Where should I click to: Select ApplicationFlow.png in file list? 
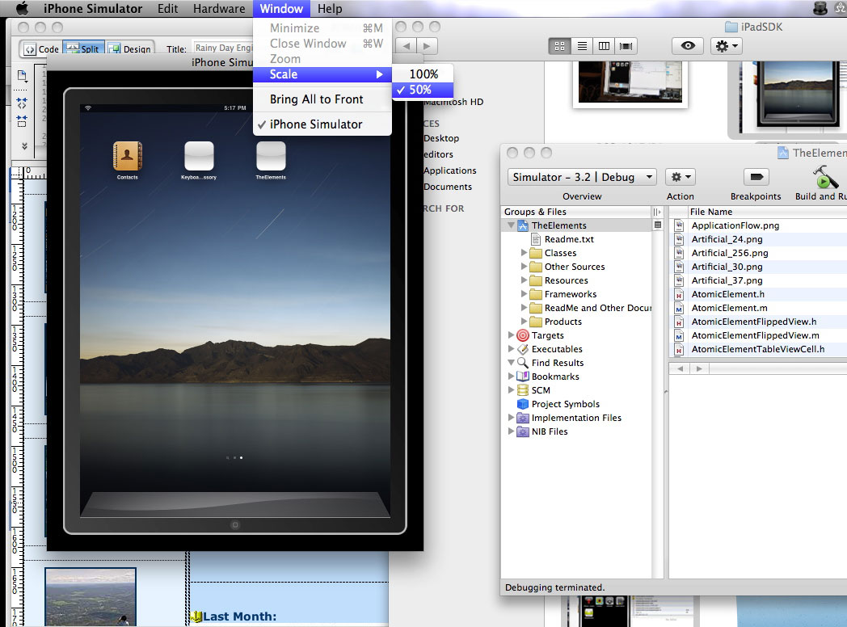coord(735,225)
